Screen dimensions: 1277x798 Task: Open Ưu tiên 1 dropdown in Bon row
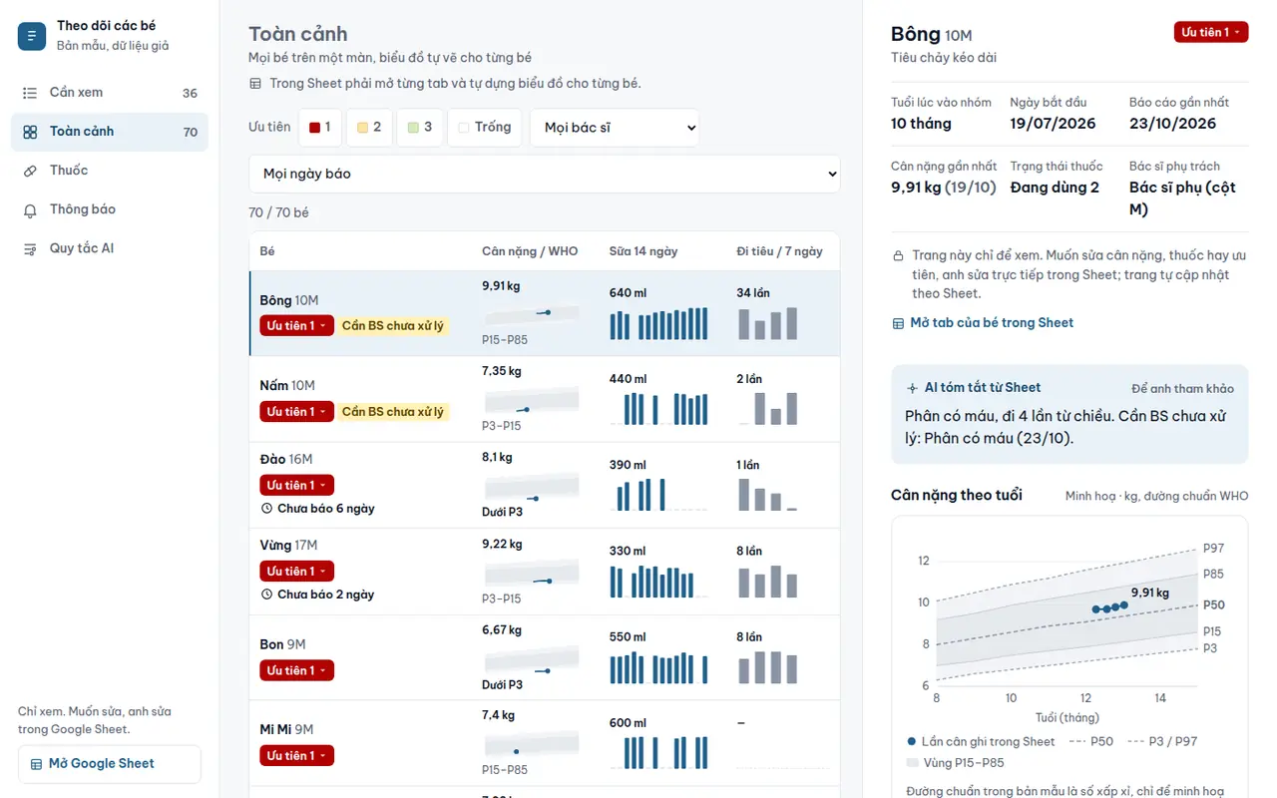[296, 671]
